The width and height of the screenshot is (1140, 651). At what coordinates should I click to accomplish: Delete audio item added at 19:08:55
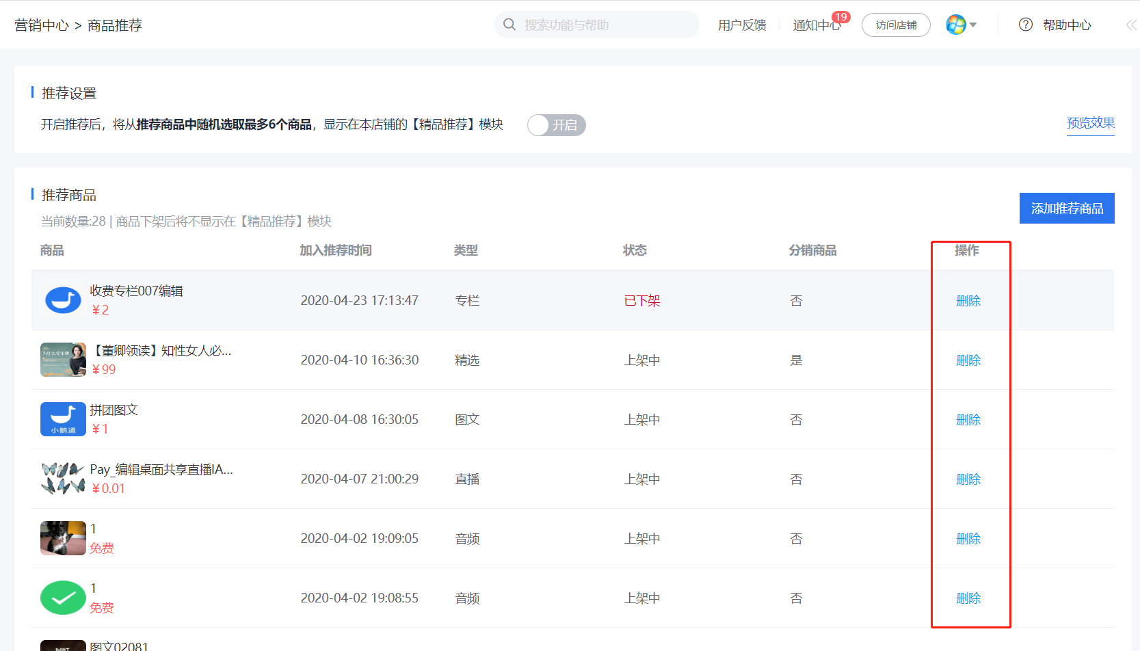(x=968, y=598)
